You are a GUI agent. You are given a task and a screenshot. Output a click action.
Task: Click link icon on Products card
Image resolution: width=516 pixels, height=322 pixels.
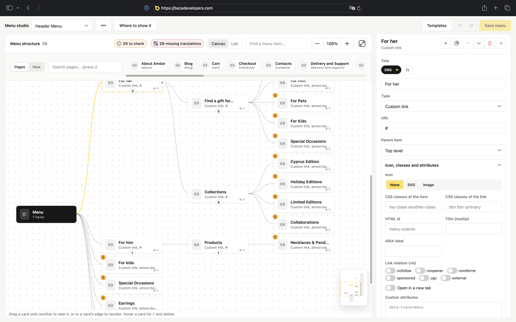click(x=197, y=245)
